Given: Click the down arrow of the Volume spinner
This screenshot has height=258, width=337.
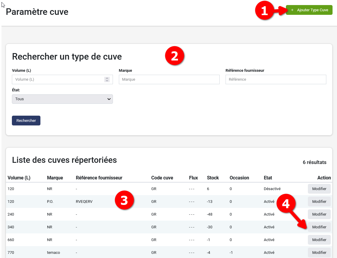Looking at the screenshot, I should tap(107, 80).
